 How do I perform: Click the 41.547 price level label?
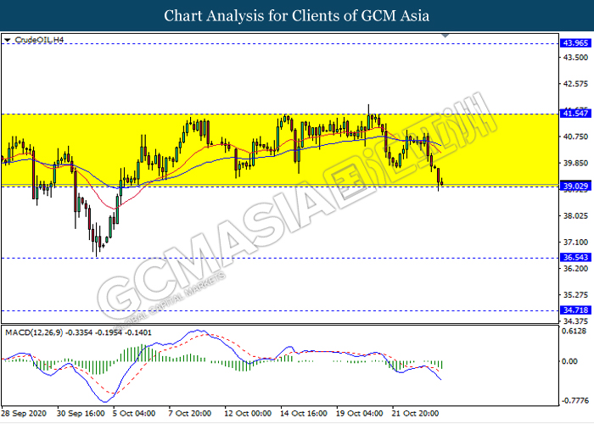pos(575,113)
